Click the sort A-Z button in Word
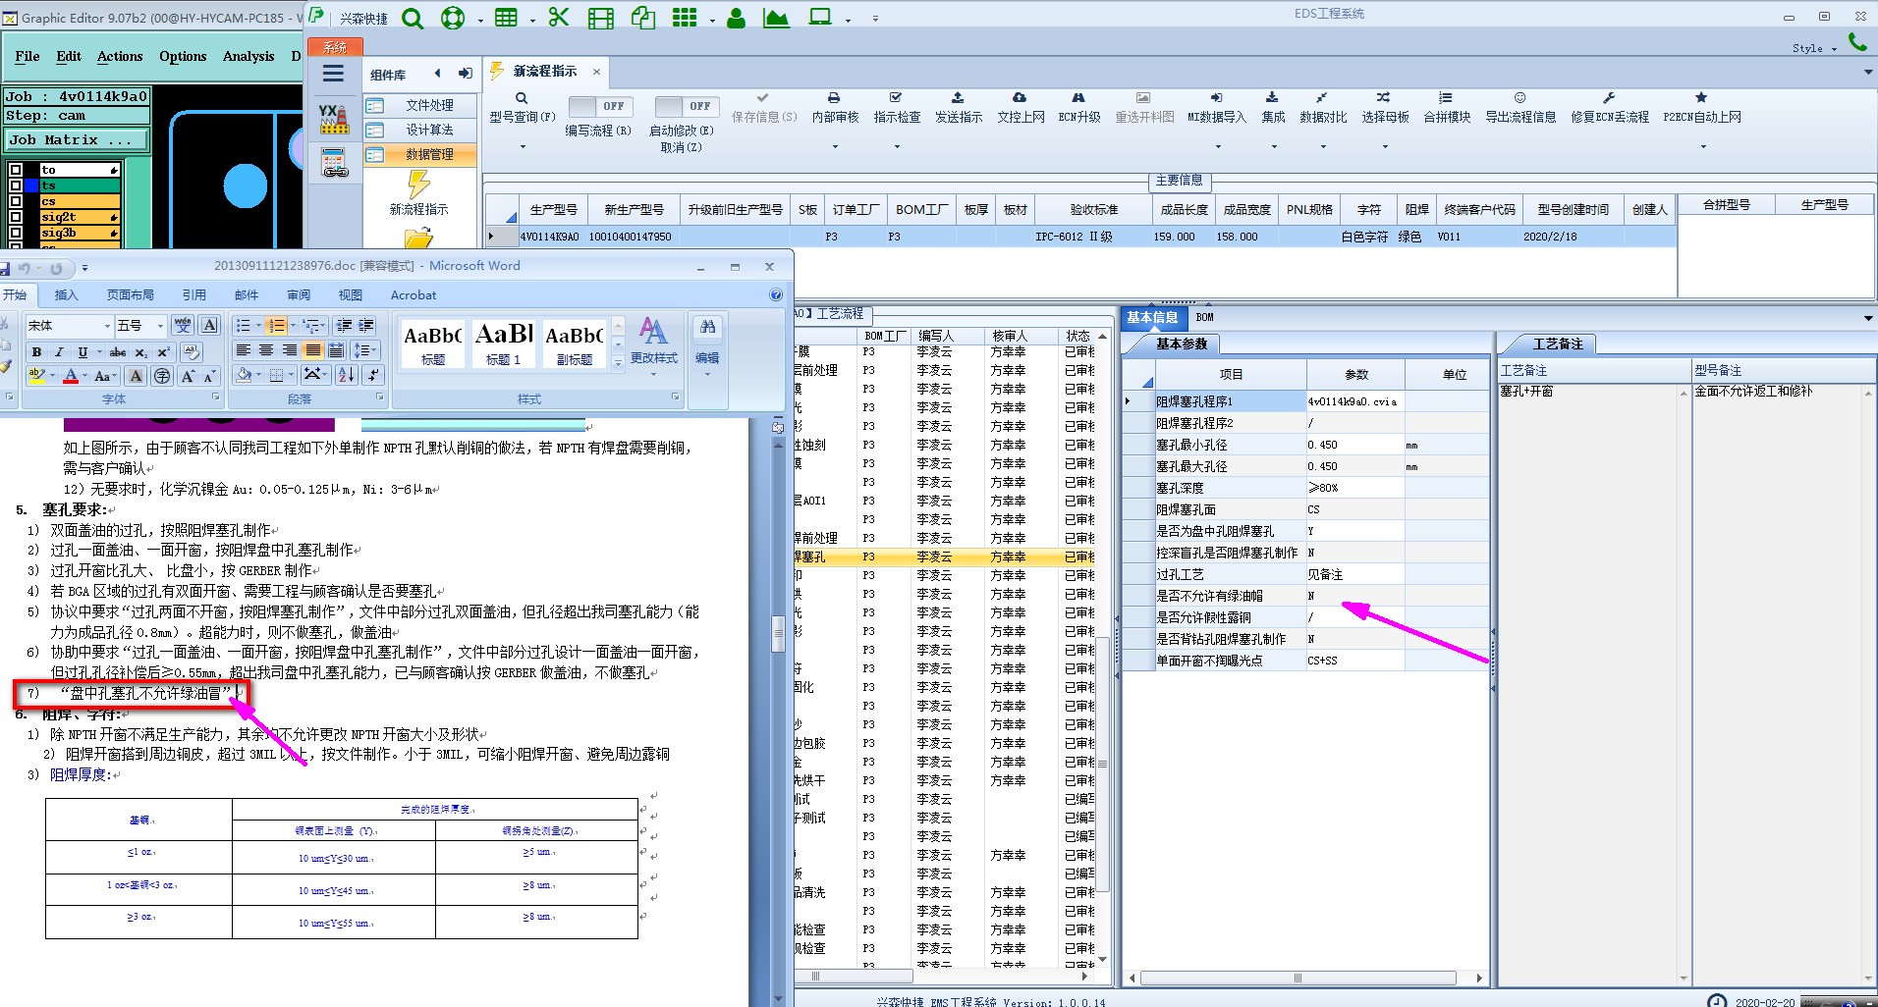The height and width of the screenshot is (1007, 1878). [346, 375]
